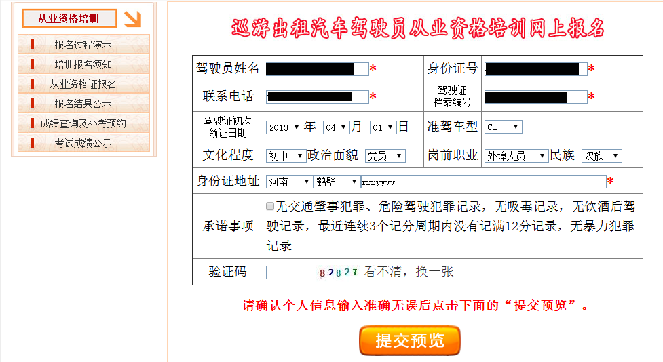The width and height of the screenshot is (663, 362).
Task: Click 看不清，换一张 to refresh captcha
Action: (409, 273)
